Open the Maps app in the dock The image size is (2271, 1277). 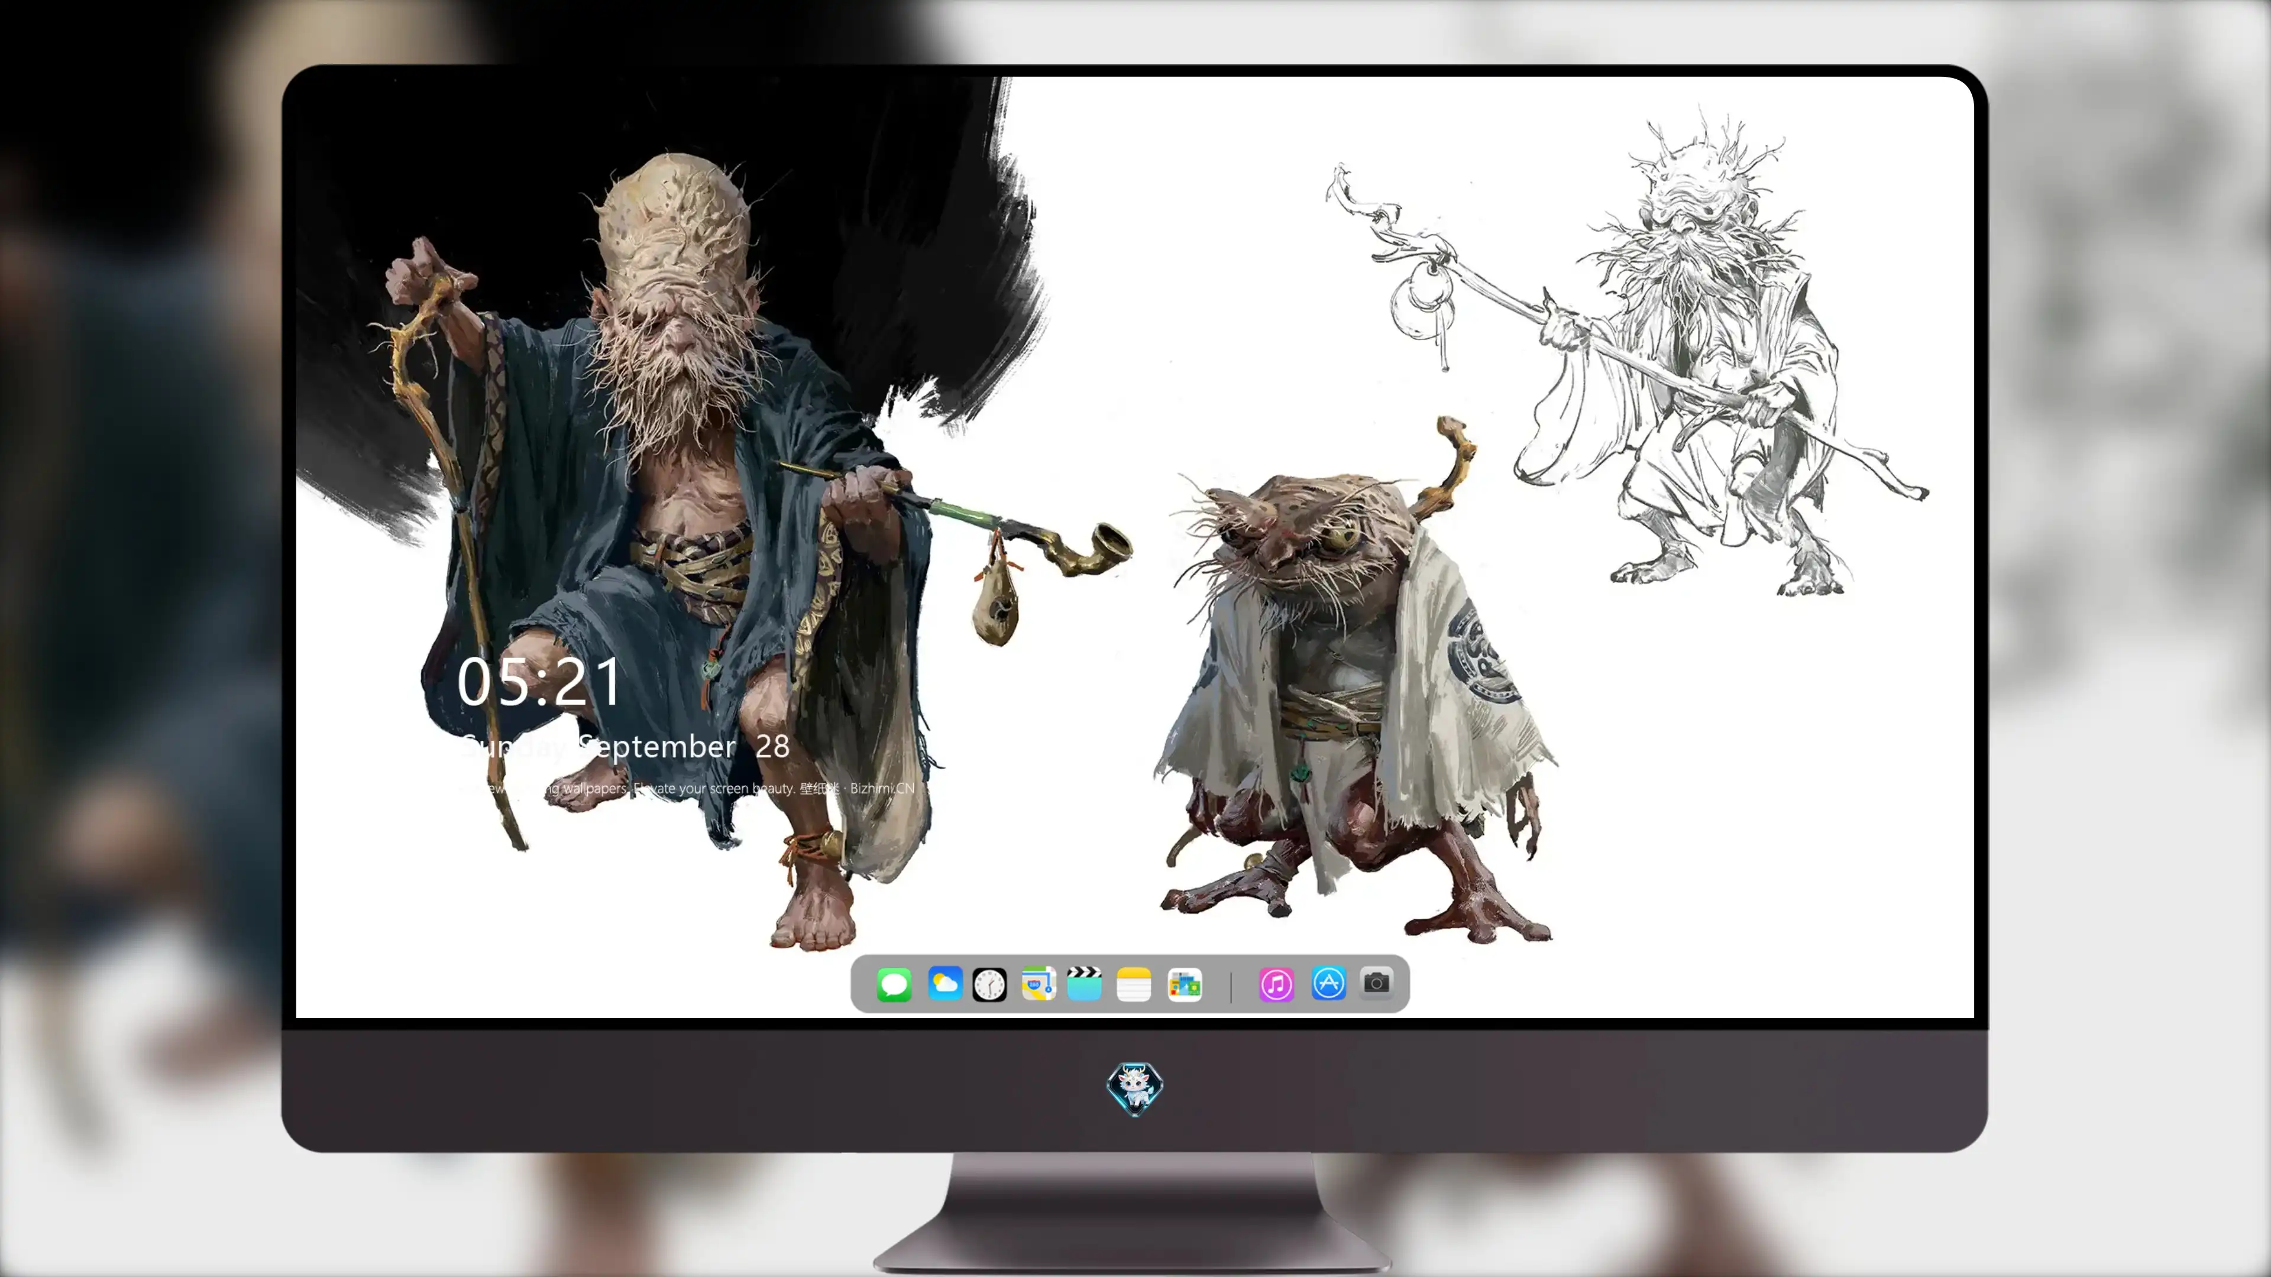pos(1039,984)
